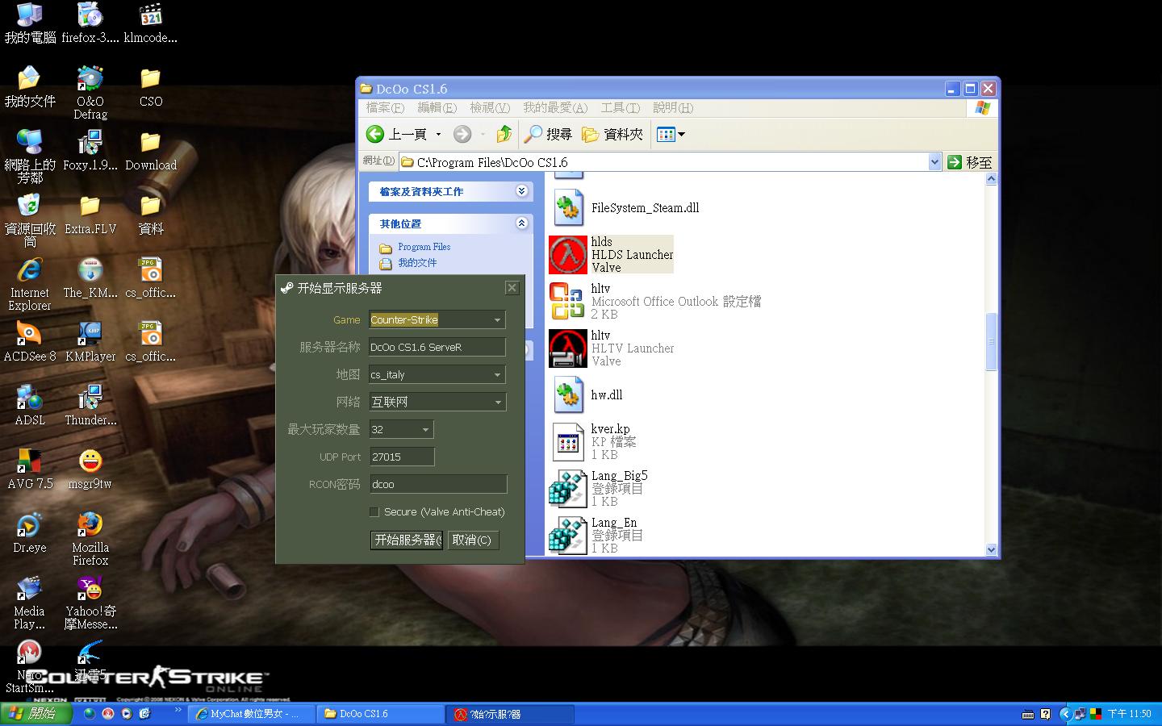This screenshot has height=726, width=1162.
Task: Select Dr.eye desktop icon
Action: 30,533
